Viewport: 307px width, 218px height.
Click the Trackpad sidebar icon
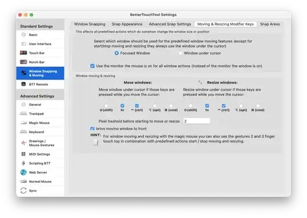(23, 114)
